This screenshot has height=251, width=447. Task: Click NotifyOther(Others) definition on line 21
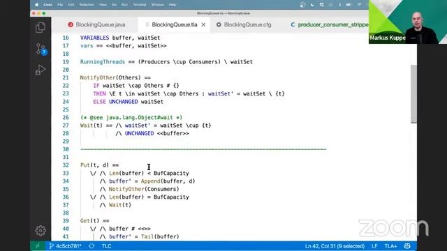pos(110,77)
